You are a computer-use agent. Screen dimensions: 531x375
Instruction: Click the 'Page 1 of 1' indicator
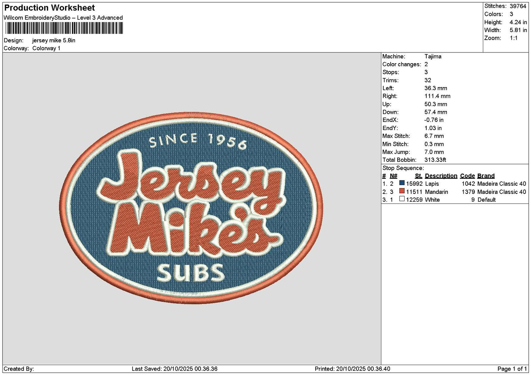click(512, 369)
